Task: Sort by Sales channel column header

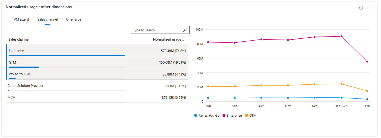Action: [x=19, y=40]
